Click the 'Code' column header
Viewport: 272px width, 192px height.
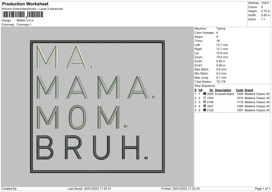pos(239,90)
